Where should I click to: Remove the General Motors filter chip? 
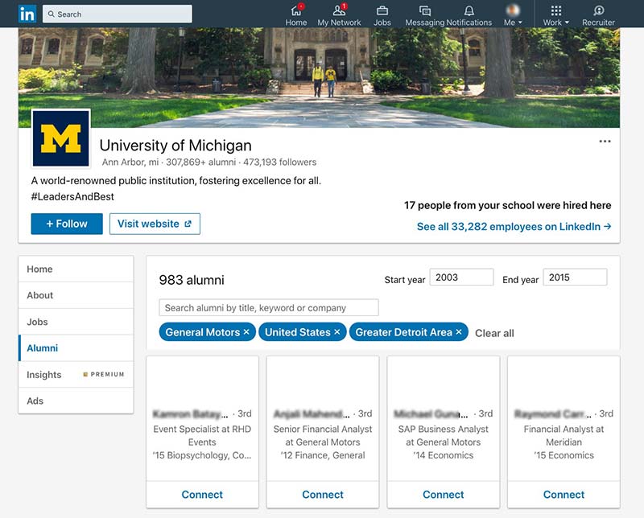coord(246,332)
